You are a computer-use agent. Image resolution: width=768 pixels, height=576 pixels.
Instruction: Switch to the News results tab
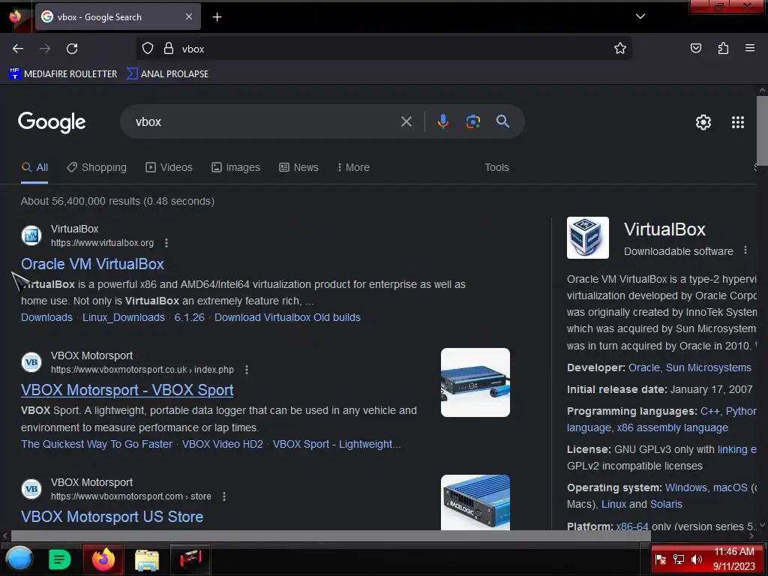point(298,167)
